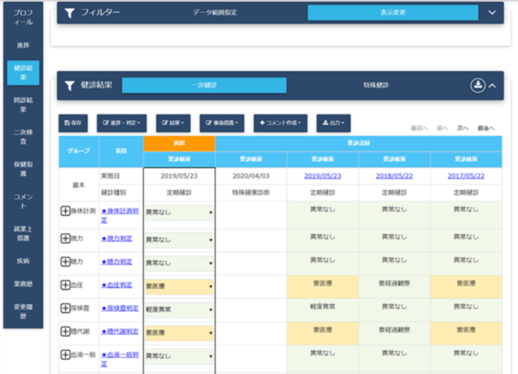
Task: Open the コメント作成 dropdown button
Action: (280, 123)
